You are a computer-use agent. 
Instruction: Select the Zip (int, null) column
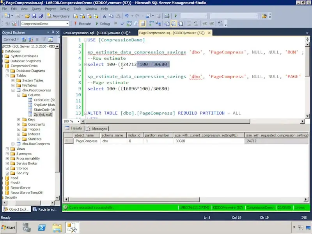point(43,115)
